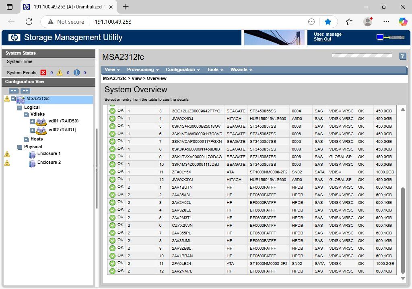Screen dimensions: 412x289
Task: Close the 191.100.49.253 browser tab
Action: 111,7
